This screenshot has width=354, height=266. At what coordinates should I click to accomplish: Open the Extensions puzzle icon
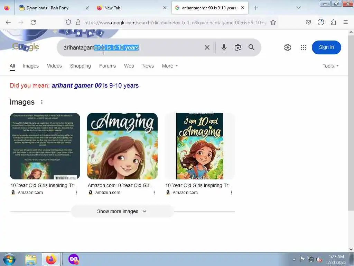click(x=334, y=22)
